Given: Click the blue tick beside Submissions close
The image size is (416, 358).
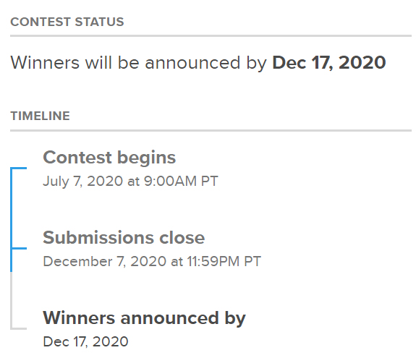Looking at the screenshot, I should 19,249.
